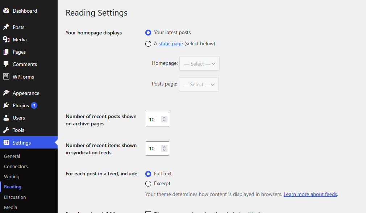Click the Pages stacked-sheets icon
Image resolution: width=366 pixels, height=213 pixels.
[6, 52]
